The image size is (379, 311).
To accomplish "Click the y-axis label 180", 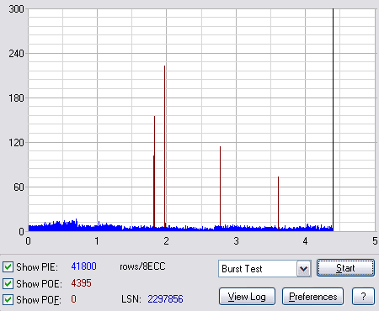I will (16, 98).
